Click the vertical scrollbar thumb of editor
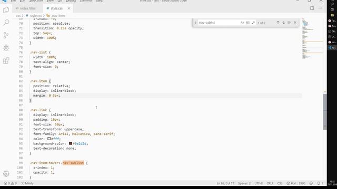 [x=325, y=112]
